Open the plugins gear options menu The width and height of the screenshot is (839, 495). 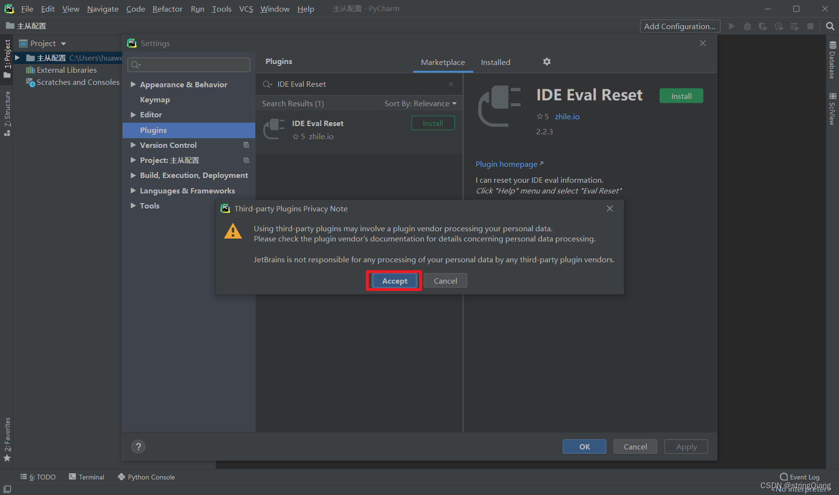pyautogui.click(x=547, y=62)
